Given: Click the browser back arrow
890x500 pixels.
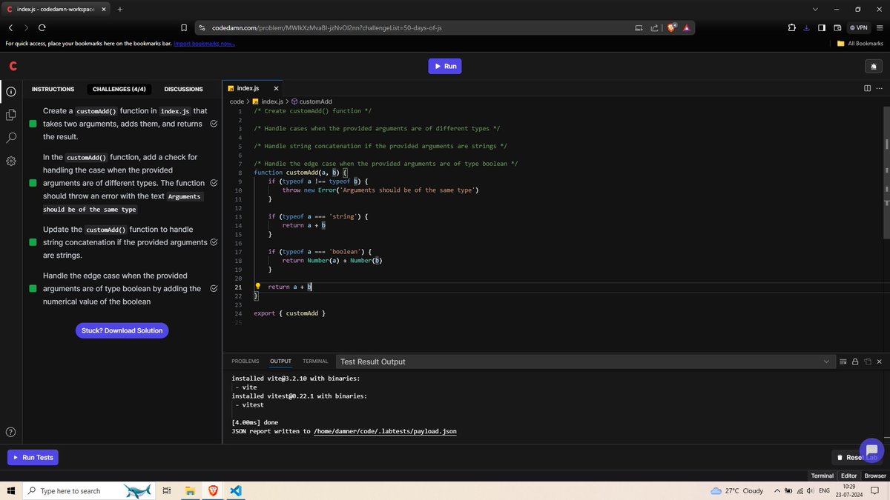Looking at the screenshot, I should pos(11,27).
